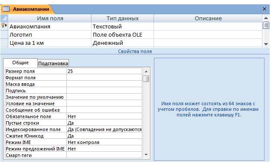
Task: Click the primary key icon row selector
Action: coord(4,26)
